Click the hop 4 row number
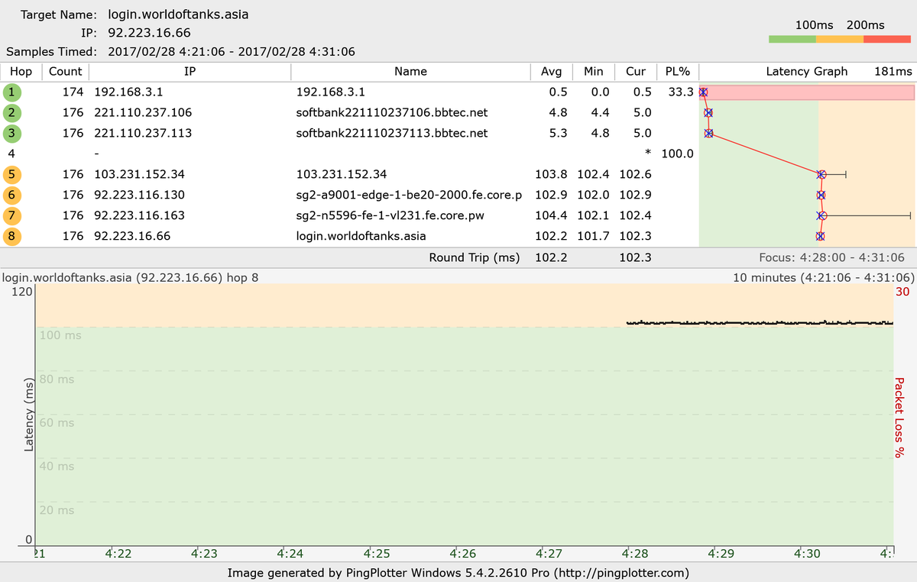 click(12, 154)
